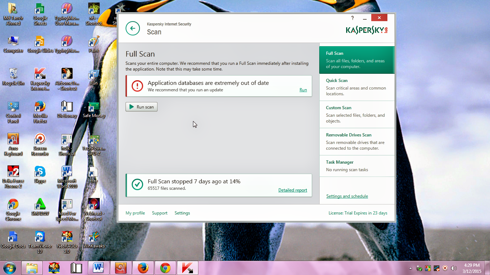Open SMADAV desktop icon

coord(40,207)
